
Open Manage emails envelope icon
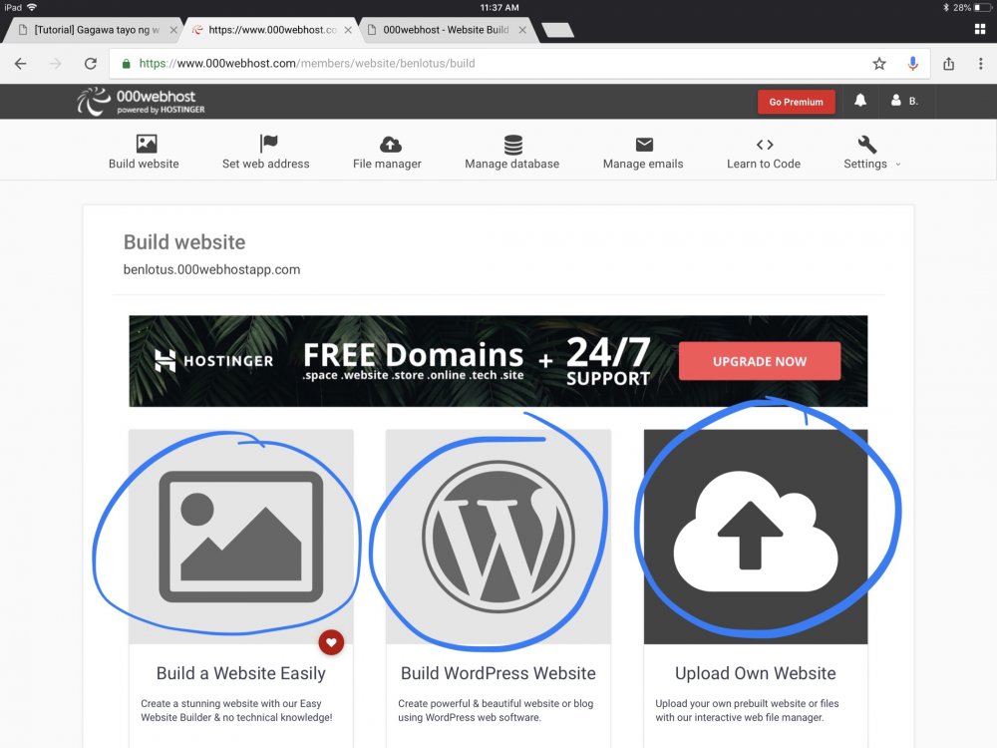coord(643,145)
